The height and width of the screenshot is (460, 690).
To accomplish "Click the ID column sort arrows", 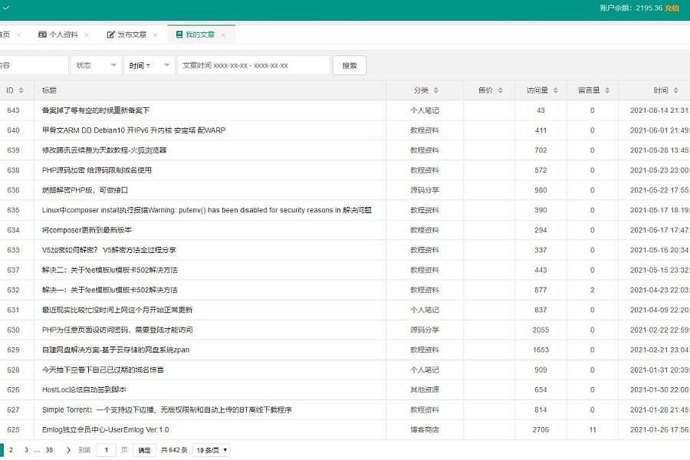I will tap(21, 90).
